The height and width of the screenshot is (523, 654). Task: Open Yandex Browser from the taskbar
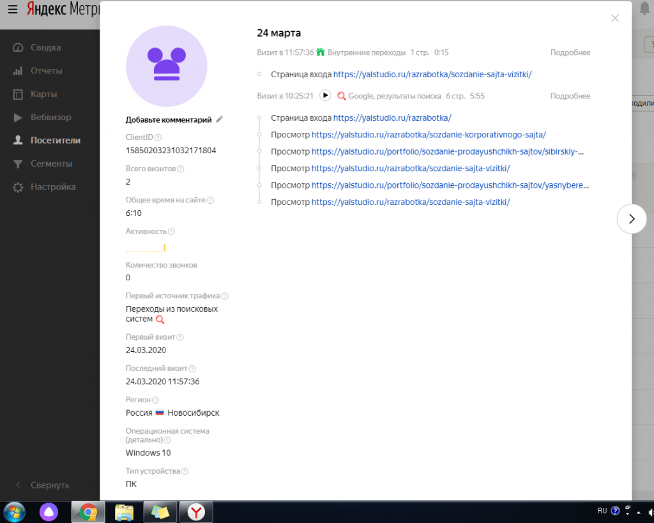click(196, 512)
